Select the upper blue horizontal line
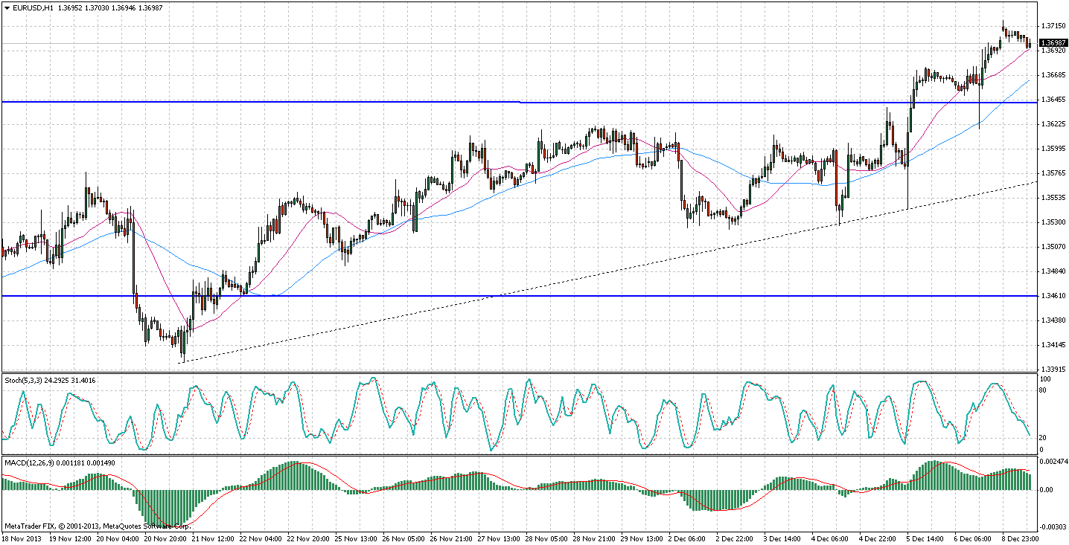1069x545 pixels. click(x=298, y=101)
